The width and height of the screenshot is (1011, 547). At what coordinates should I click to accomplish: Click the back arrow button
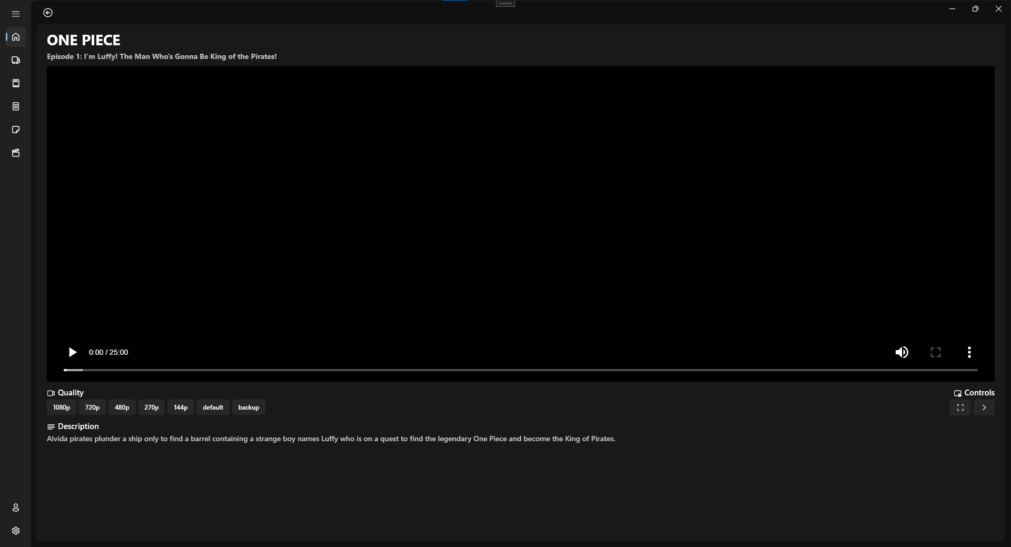coord(48,13)
